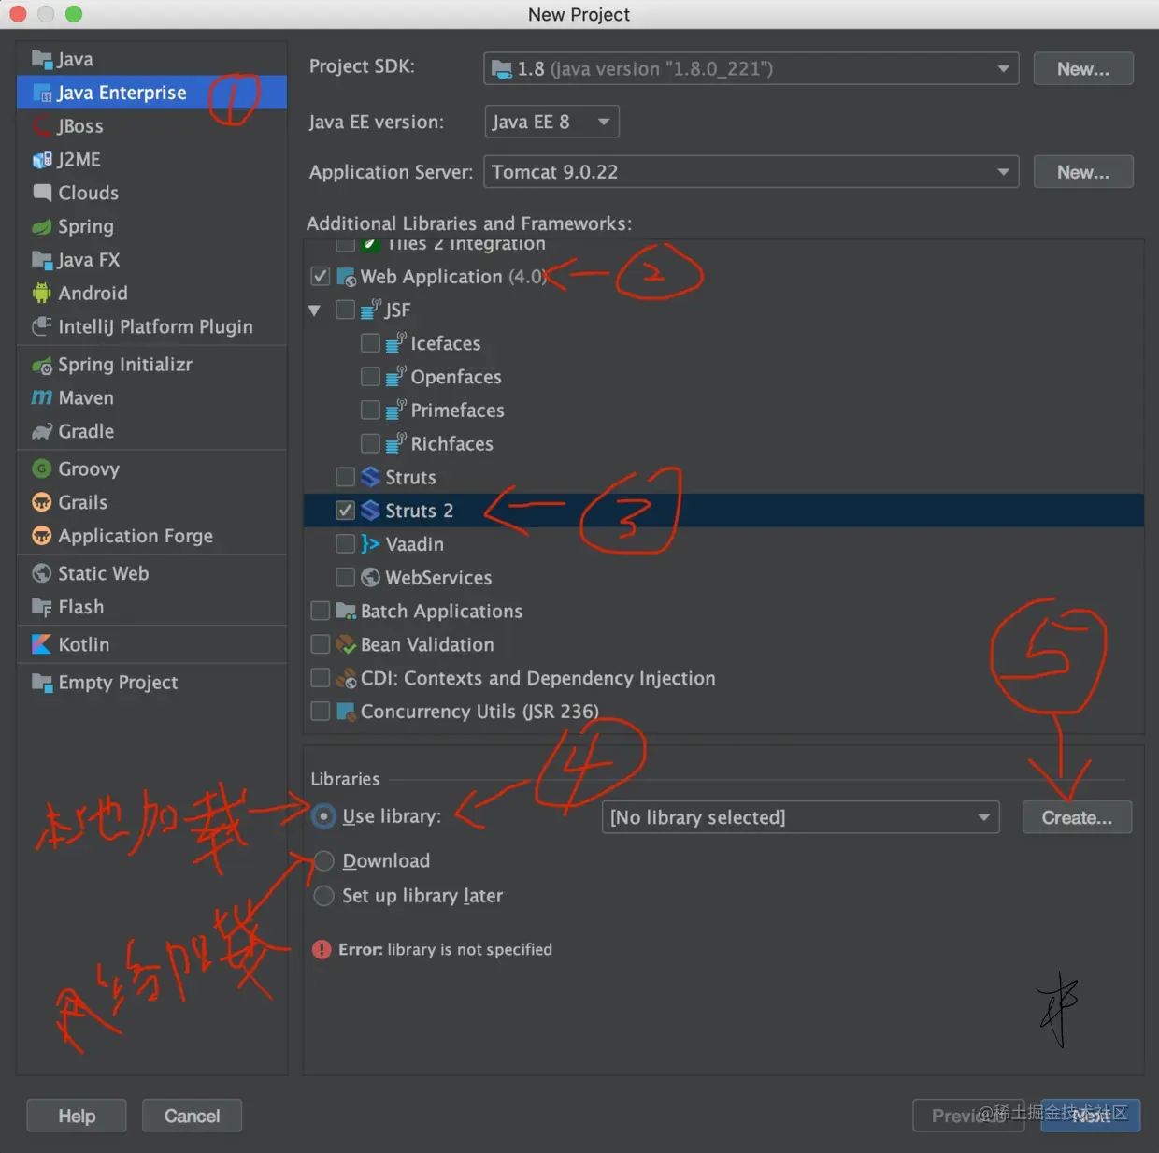Check Concurrency Utils (JSR 236) checkbox
Image resolution: width=1159 pixels, height=1153 pixels.
coord(321,712)
